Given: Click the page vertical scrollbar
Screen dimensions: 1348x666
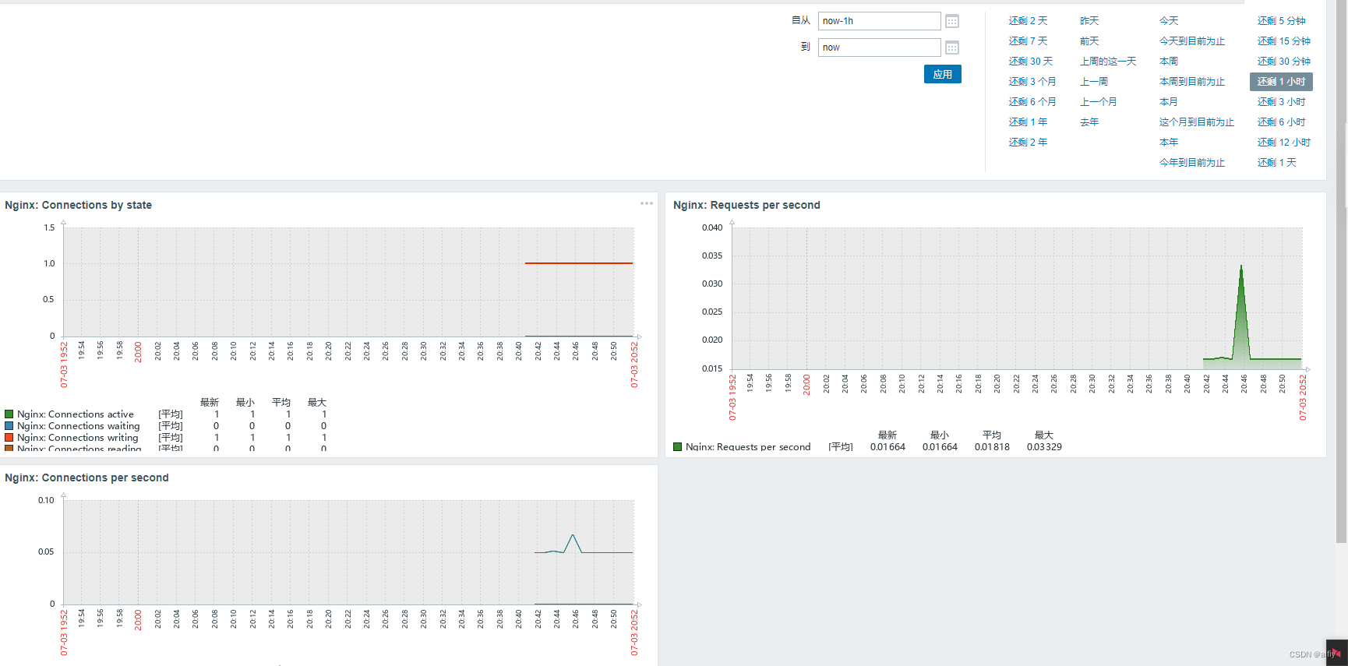Looking at the screenshot, I should pyautogui.click(x=1342, y=273).
